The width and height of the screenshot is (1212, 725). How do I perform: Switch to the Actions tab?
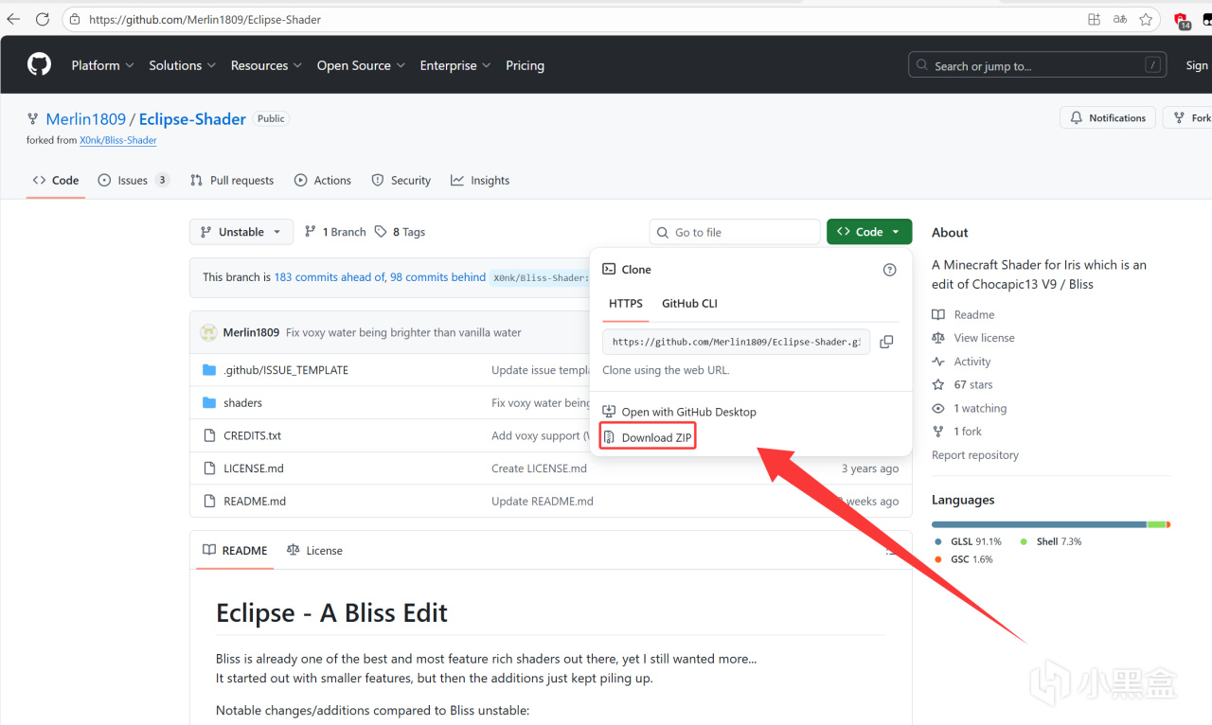(x=323, y=180)
